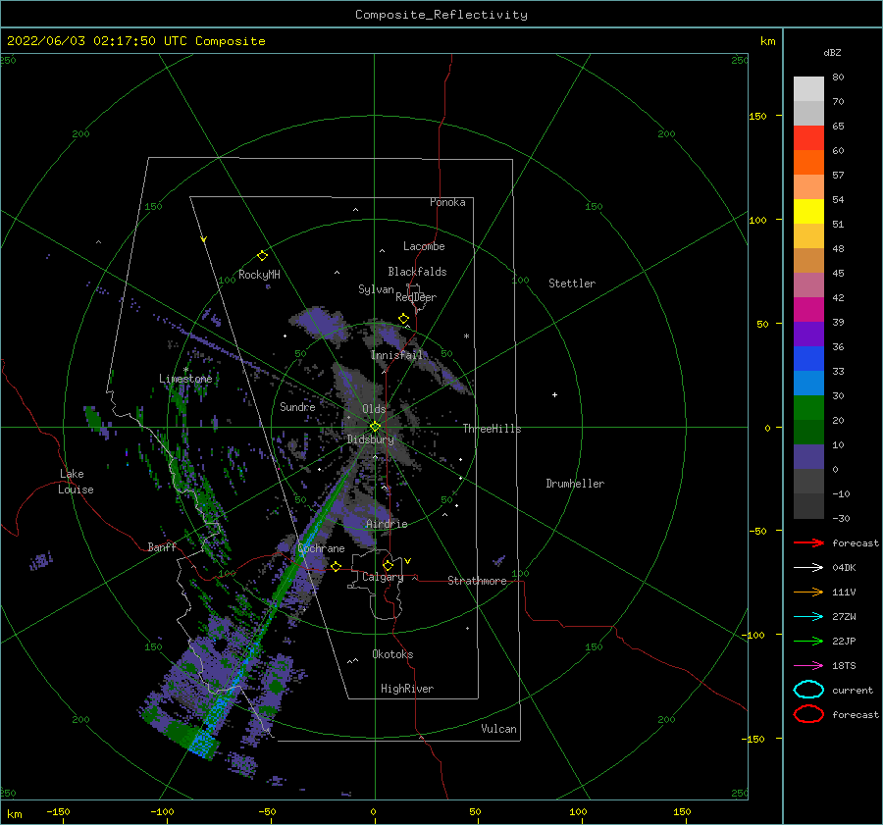Click the 51 dBZ yellow swatch
The image size is (883, 825).
coord(808,211)
